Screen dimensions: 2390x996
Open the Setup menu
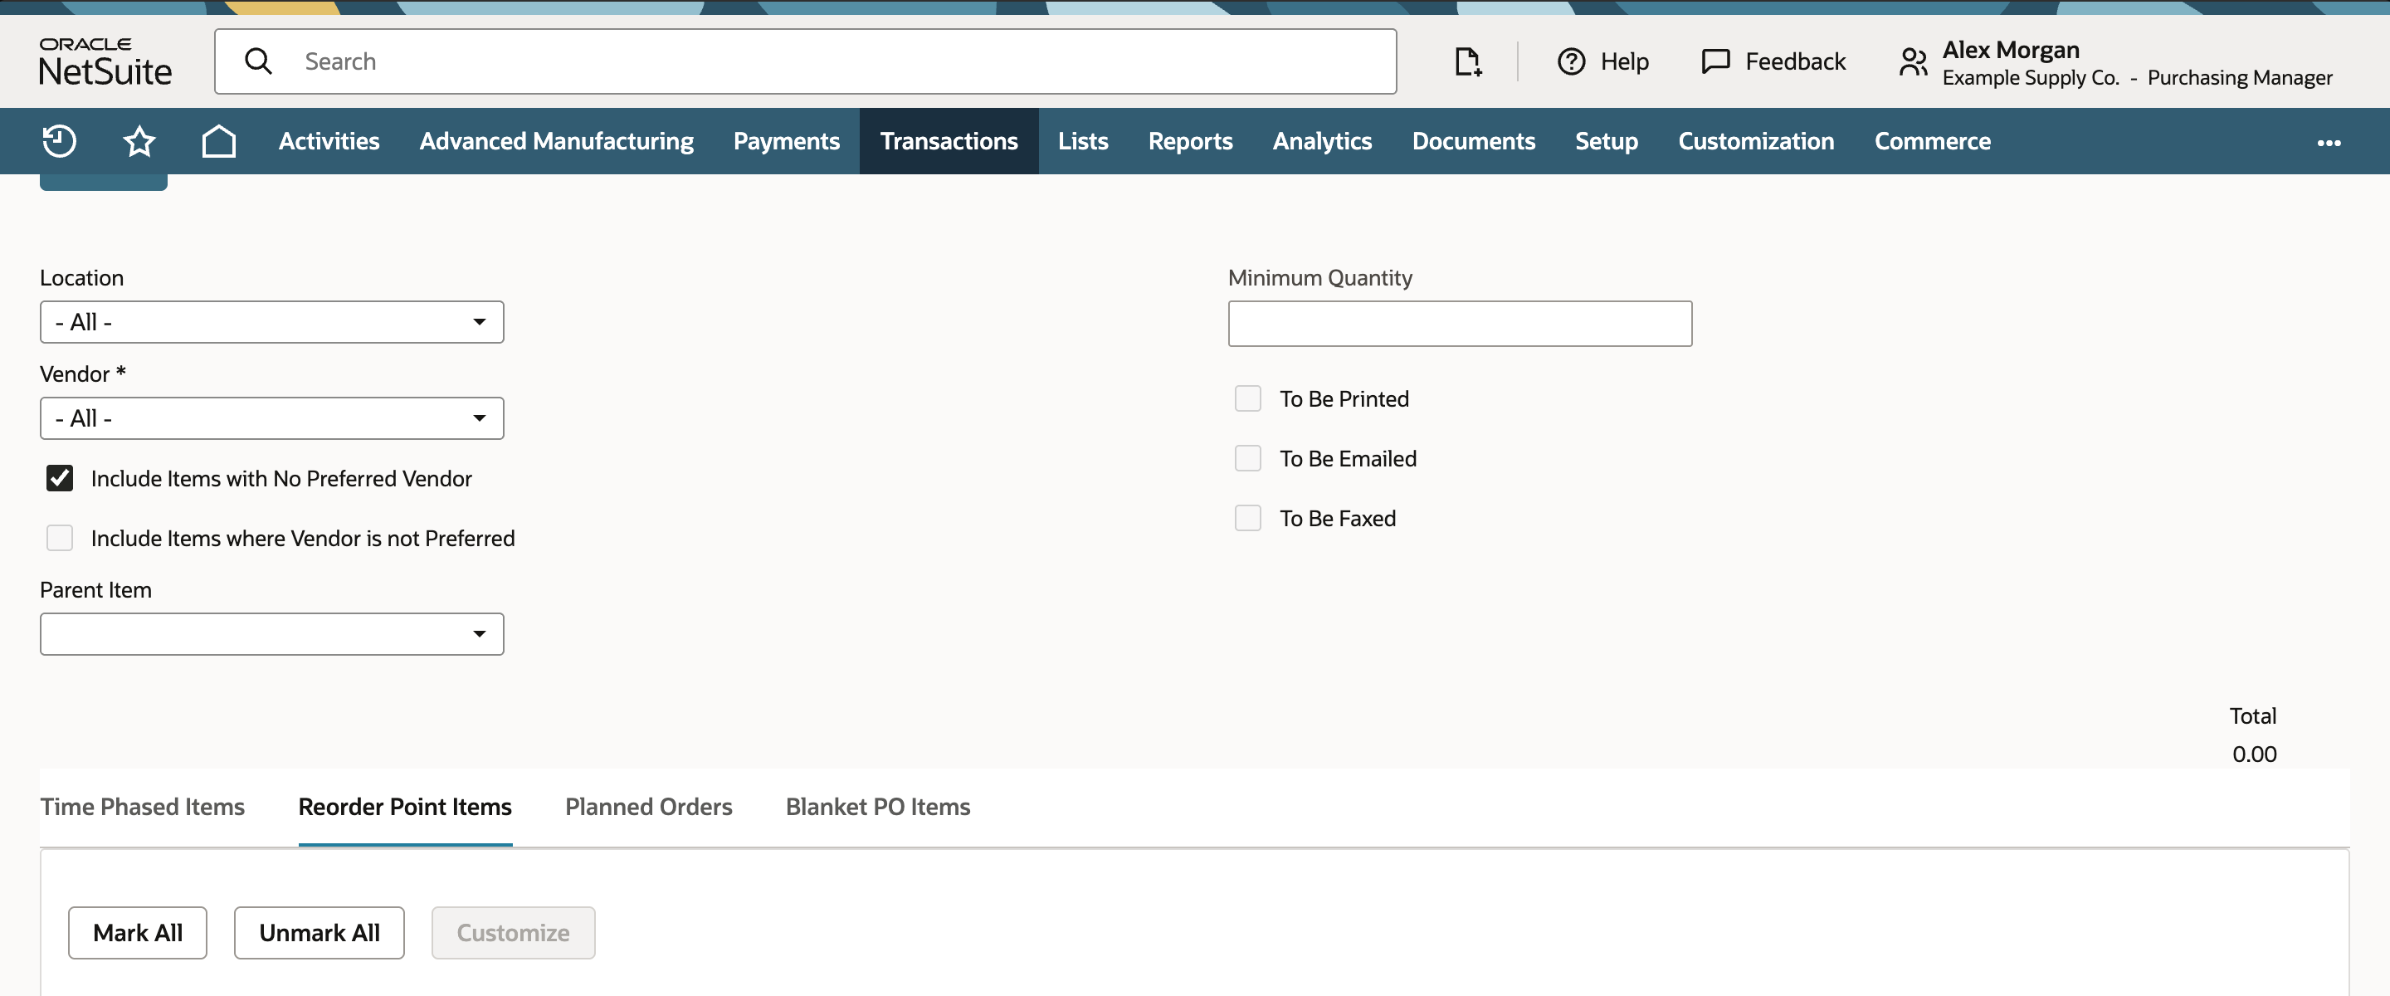(1606, 141)
